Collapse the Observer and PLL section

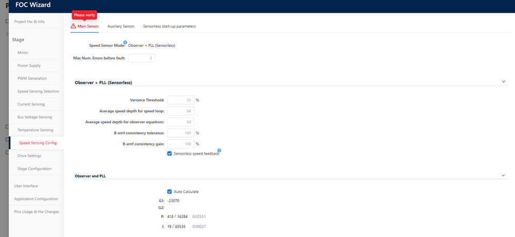(504, 175)
